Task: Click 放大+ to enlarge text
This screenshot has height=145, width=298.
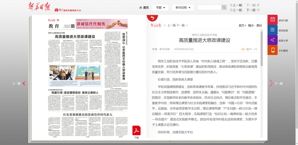Action: pyautogui.click(x=242, y=25)
